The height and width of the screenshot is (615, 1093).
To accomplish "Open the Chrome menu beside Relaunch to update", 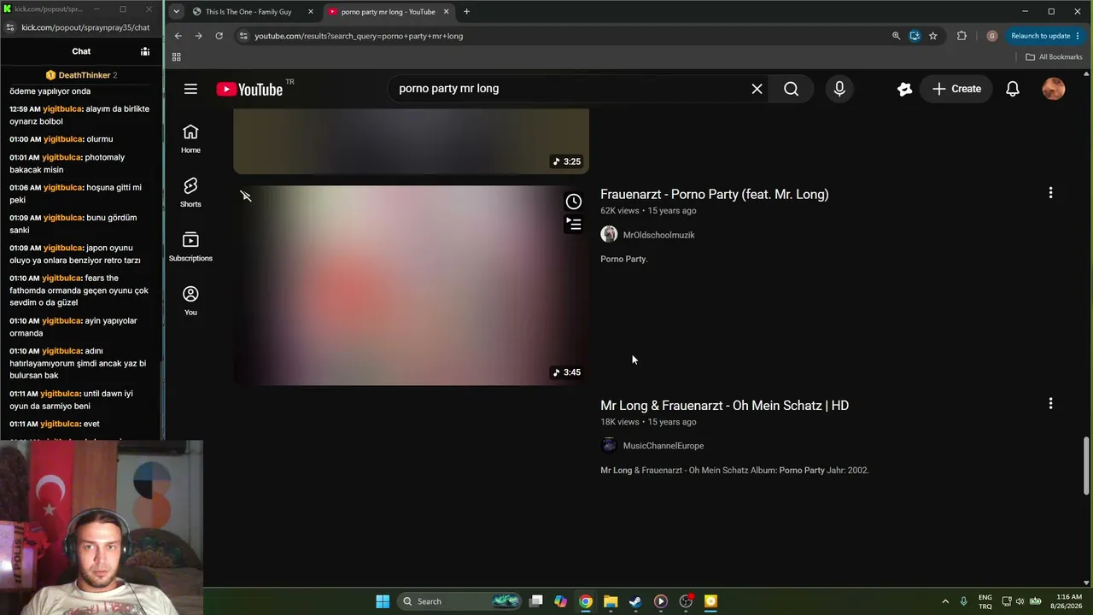I will tap(1078, 36).
